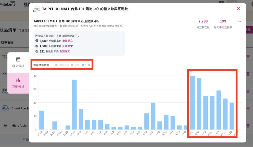Open the 此篇貼文 link for 551 interactions
Screen dimensions: 253x147
click(65, 51)
